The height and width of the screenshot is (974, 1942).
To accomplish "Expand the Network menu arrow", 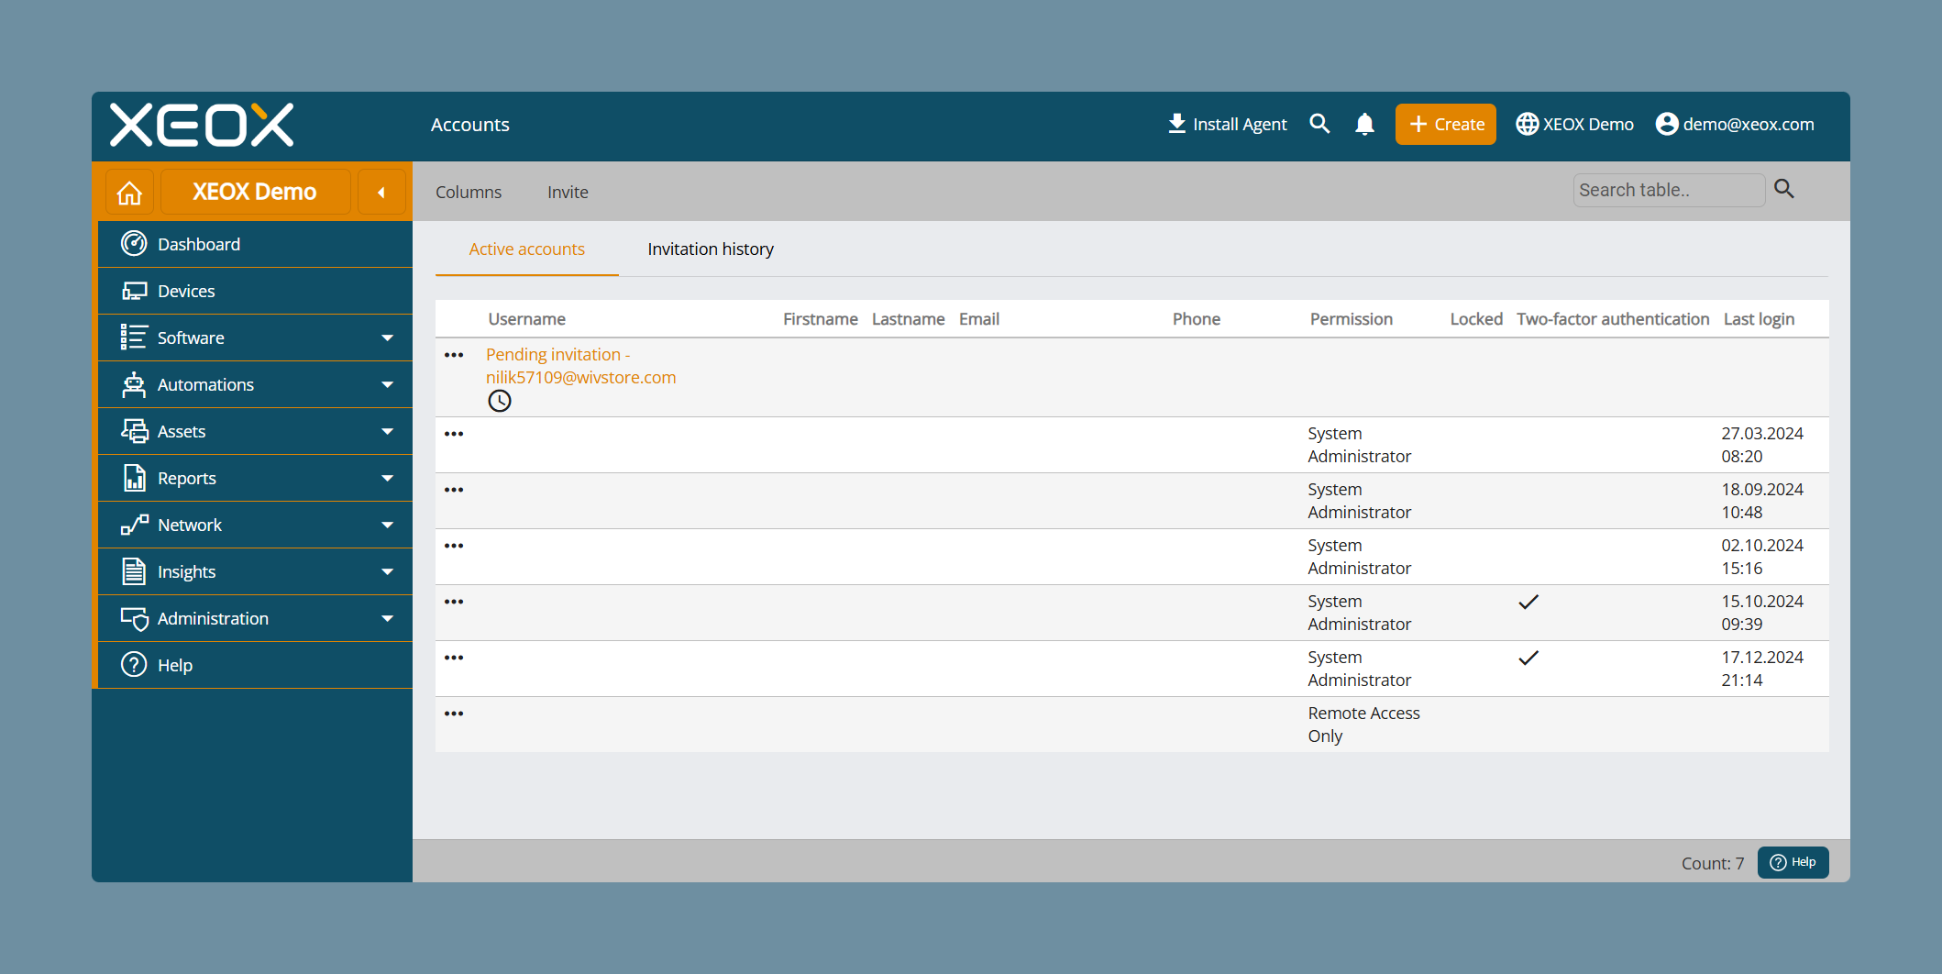I will point(387,526).
